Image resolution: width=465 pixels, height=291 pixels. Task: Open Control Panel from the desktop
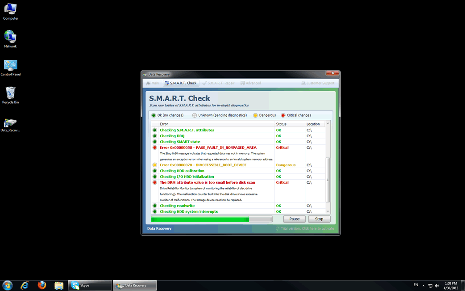click(x=10, y=66)
